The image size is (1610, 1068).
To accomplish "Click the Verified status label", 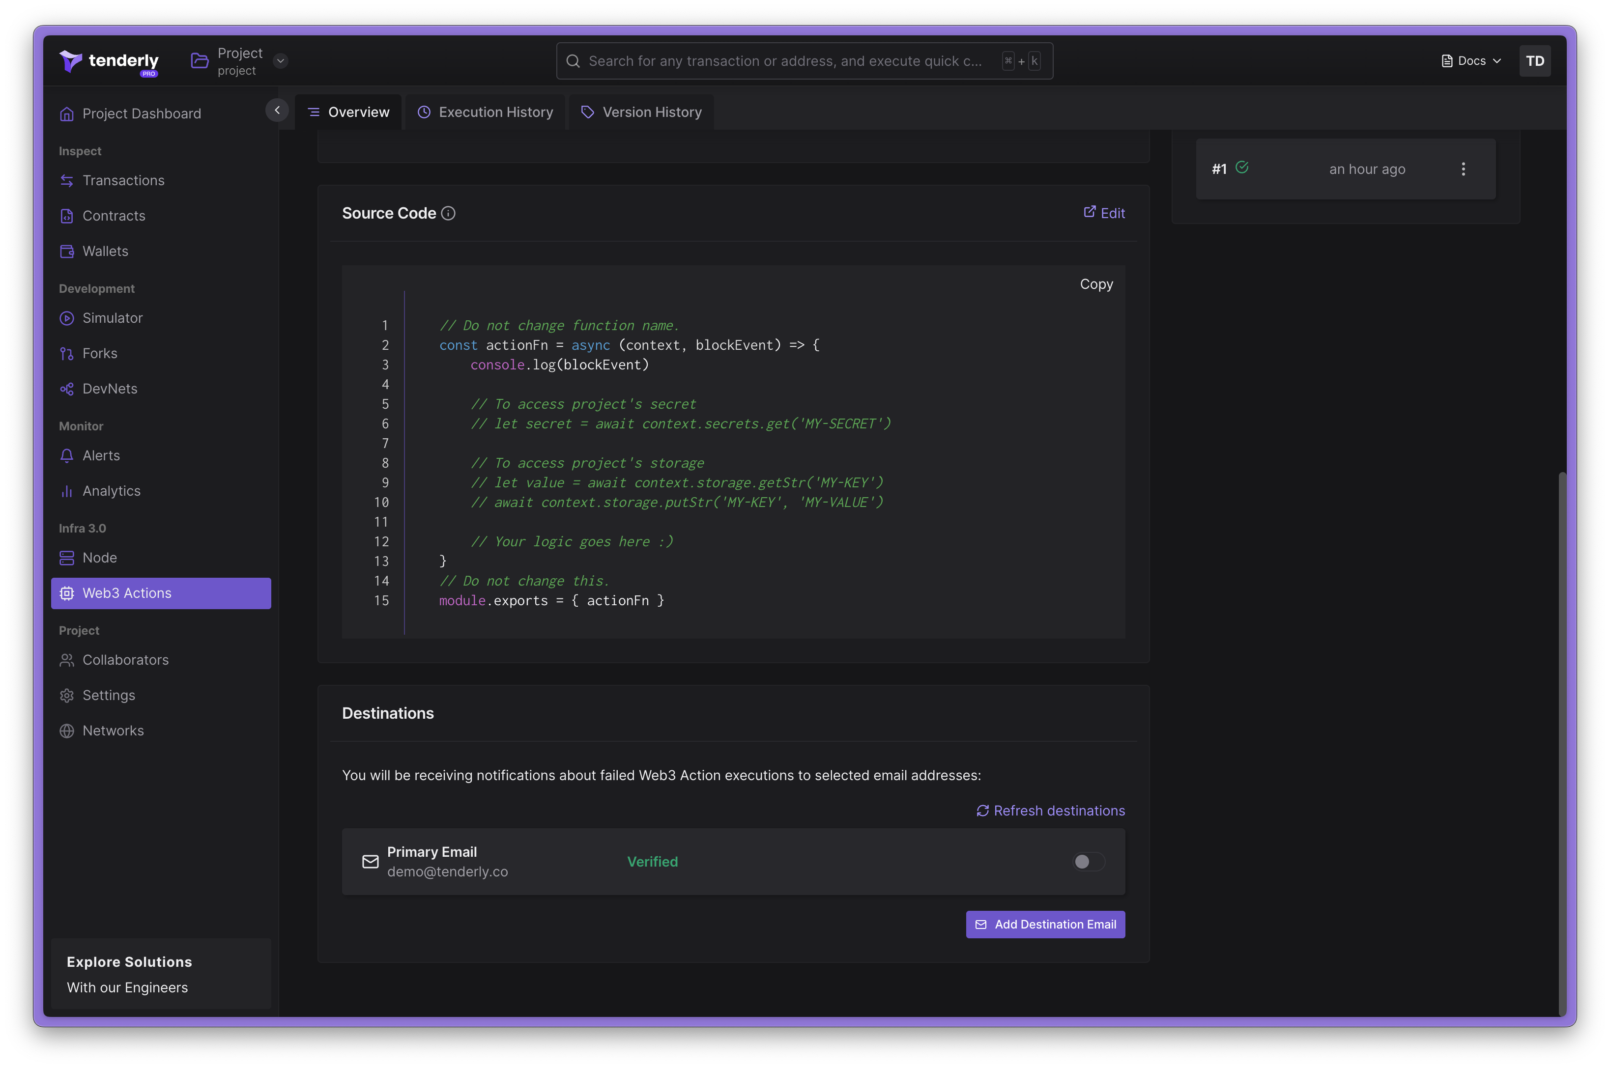I will 652,862.
